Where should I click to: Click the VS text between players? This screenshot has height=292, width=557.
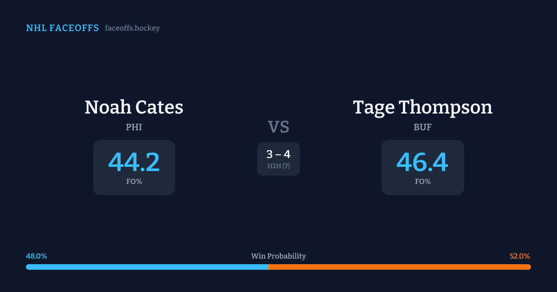point(278,127)
